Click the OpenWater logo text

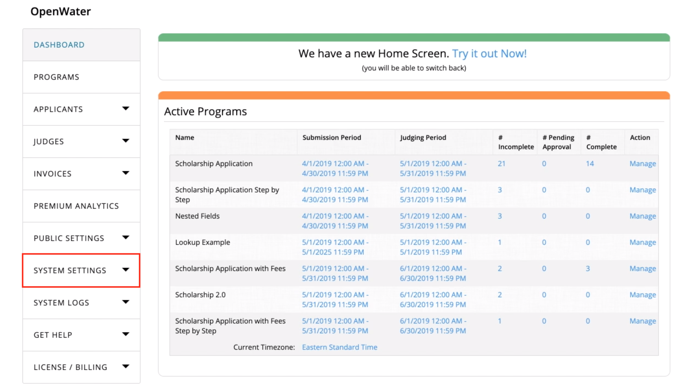[61, 11]
